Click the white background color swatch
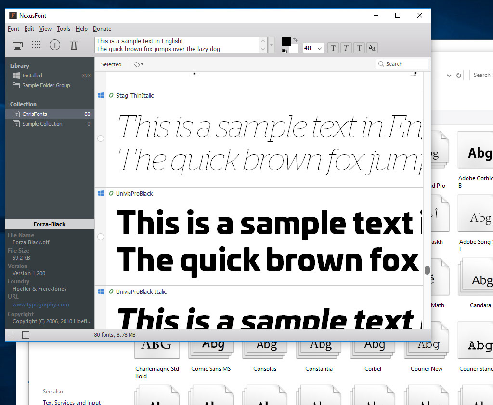The width and height of the screenshot is (493, 405). tap(294, 49)
